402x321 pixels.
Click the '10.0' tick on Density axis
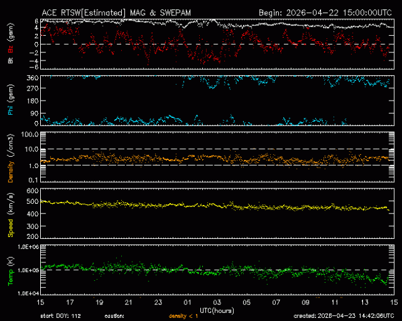point(32,149)
